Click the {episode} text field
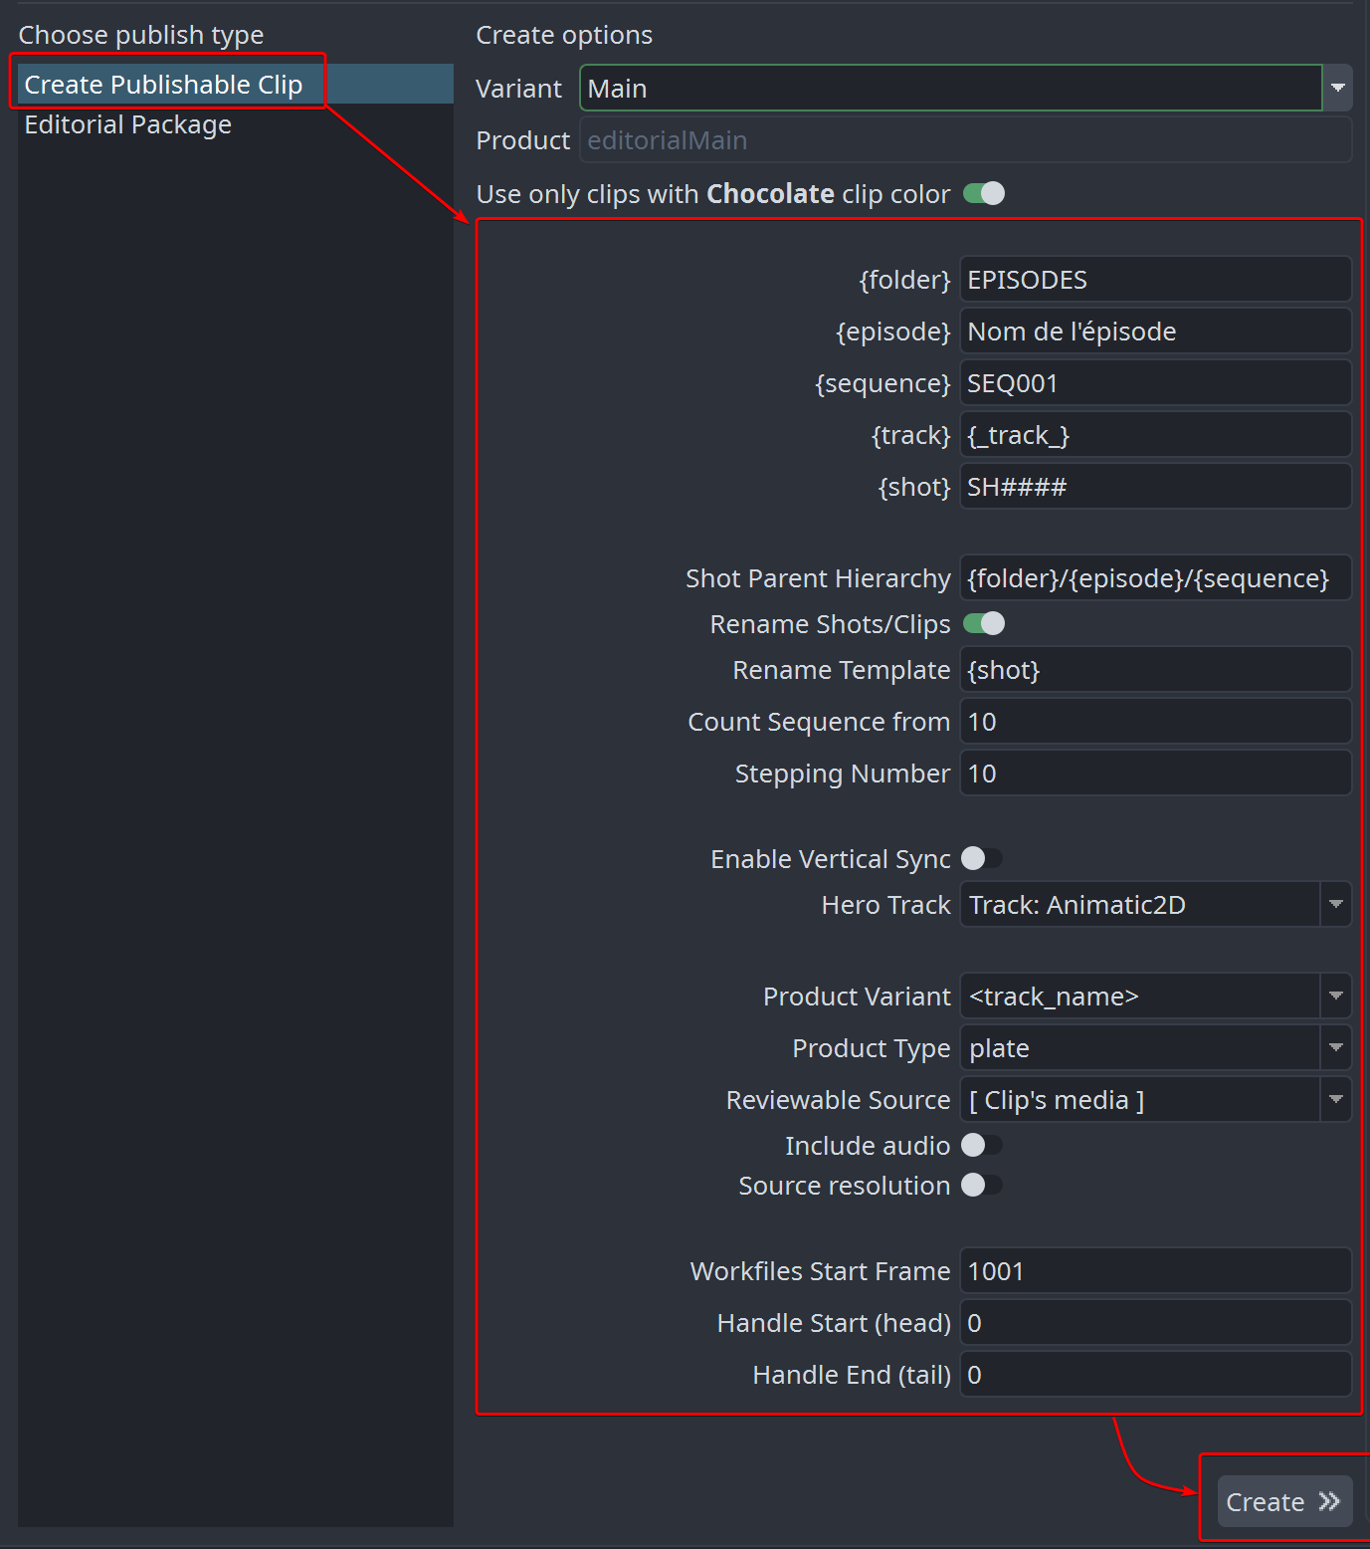This screenshot has height=1549, width=1370. 1154,332
